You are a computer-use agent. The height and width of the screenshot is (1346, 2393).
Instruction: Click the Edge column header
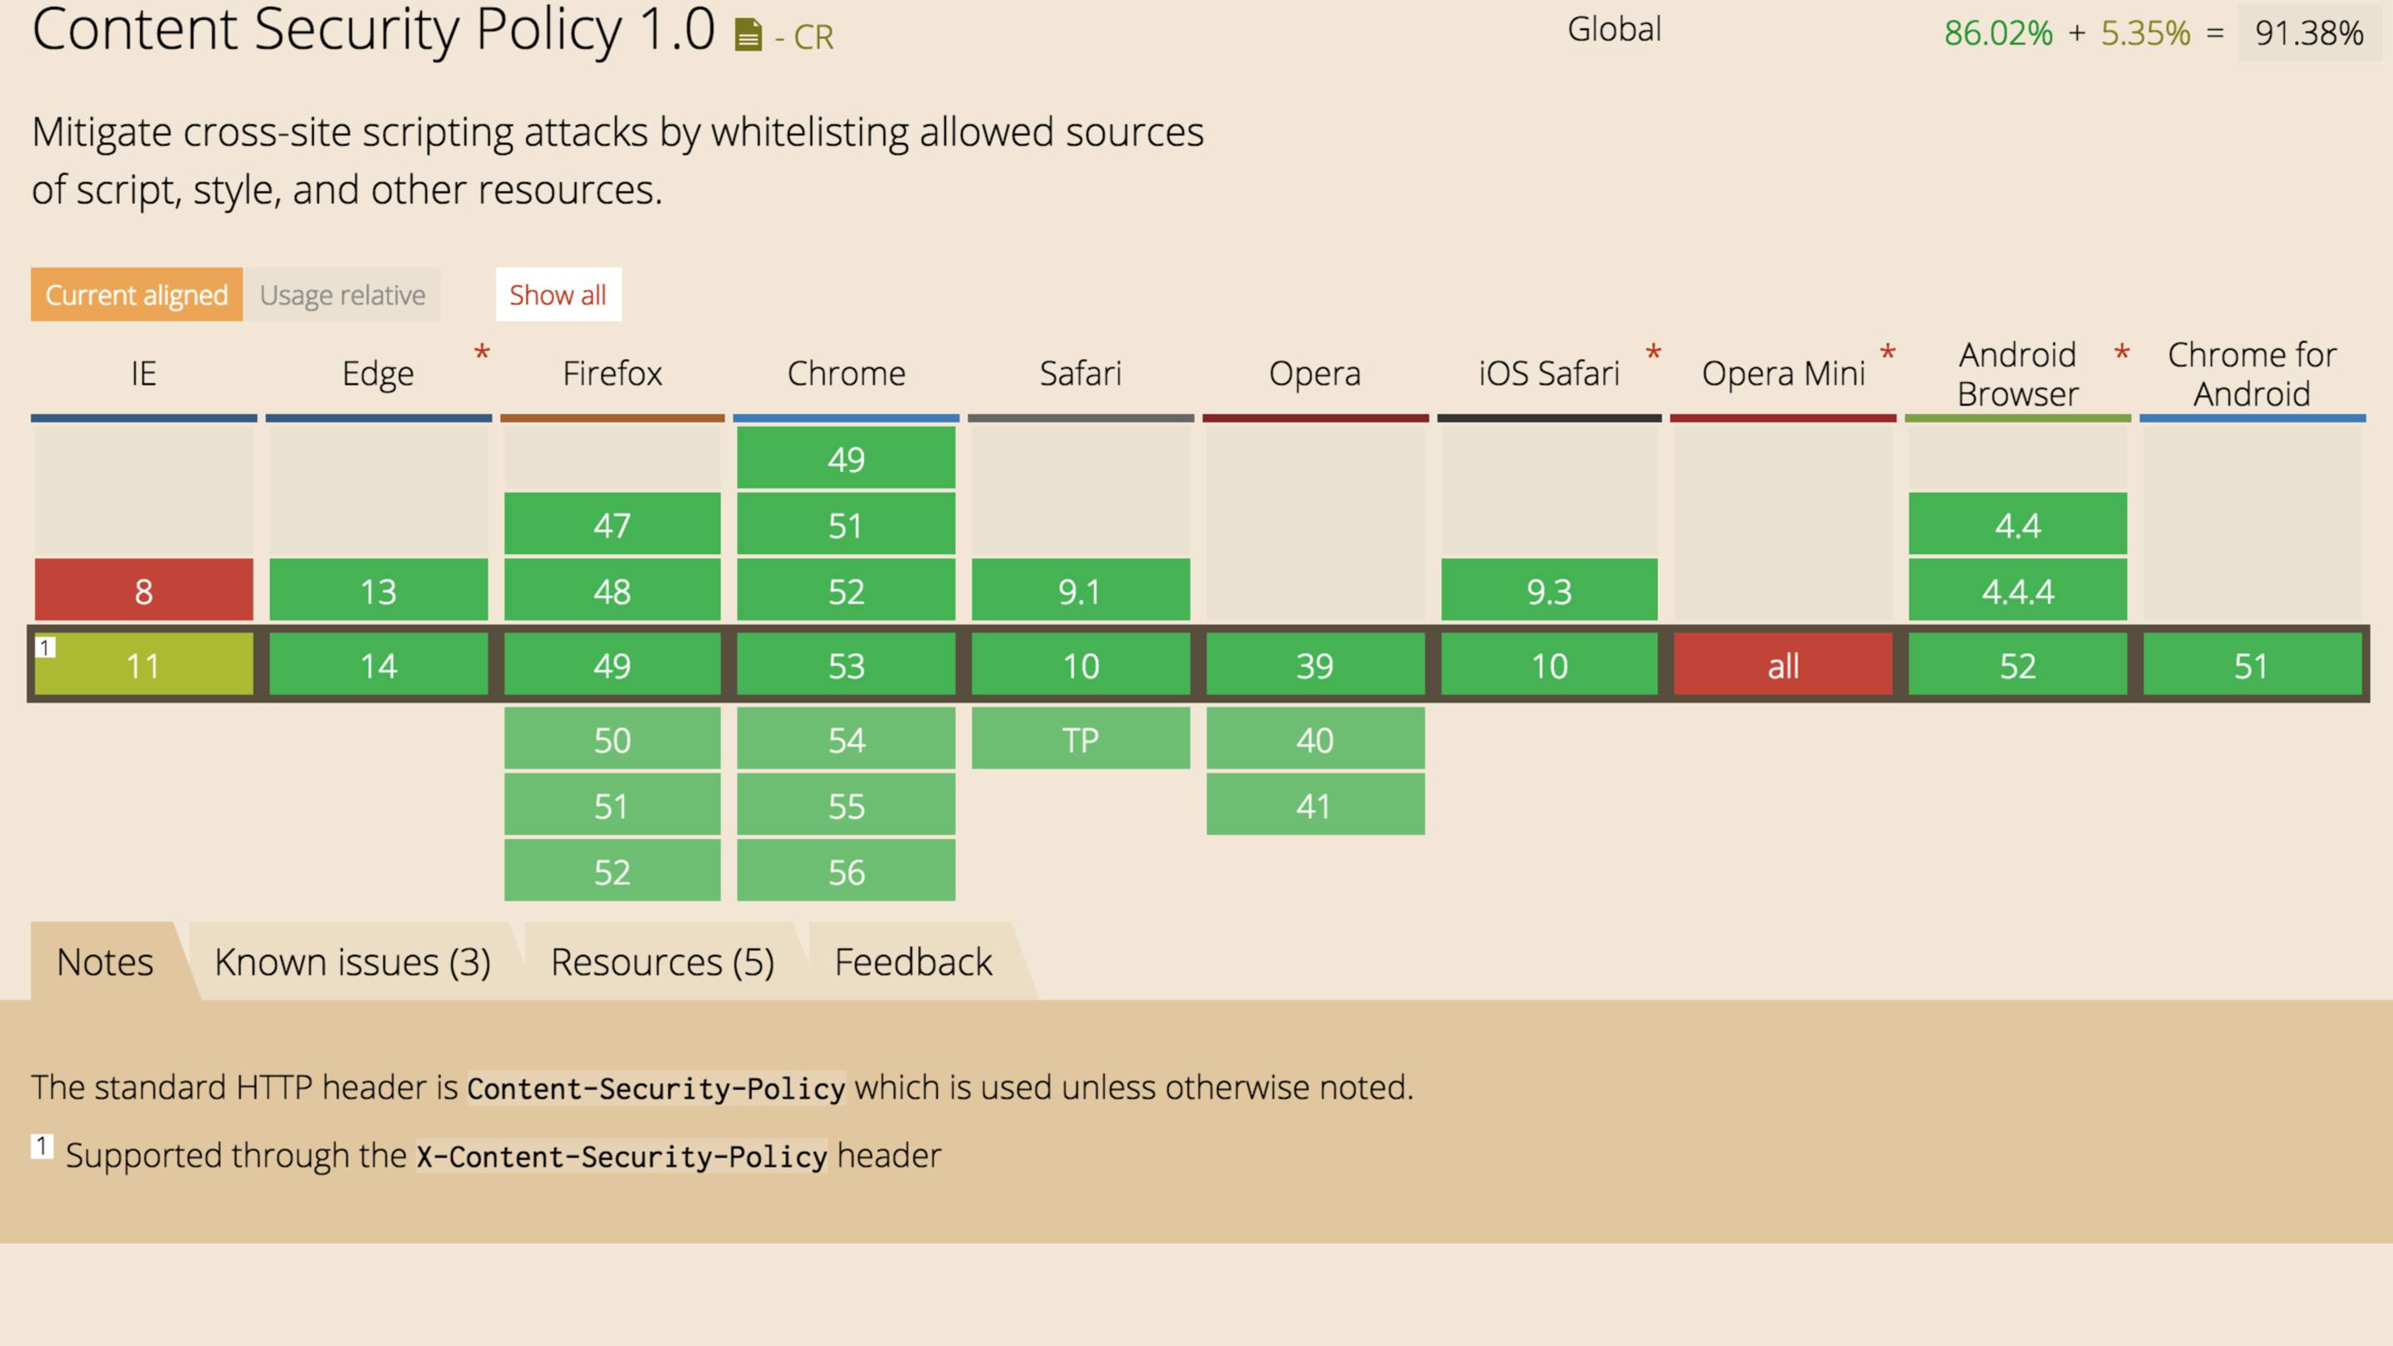click(378, 375)
